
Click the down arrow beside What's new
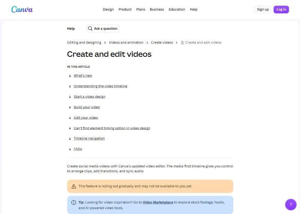[x=70, y=76]
